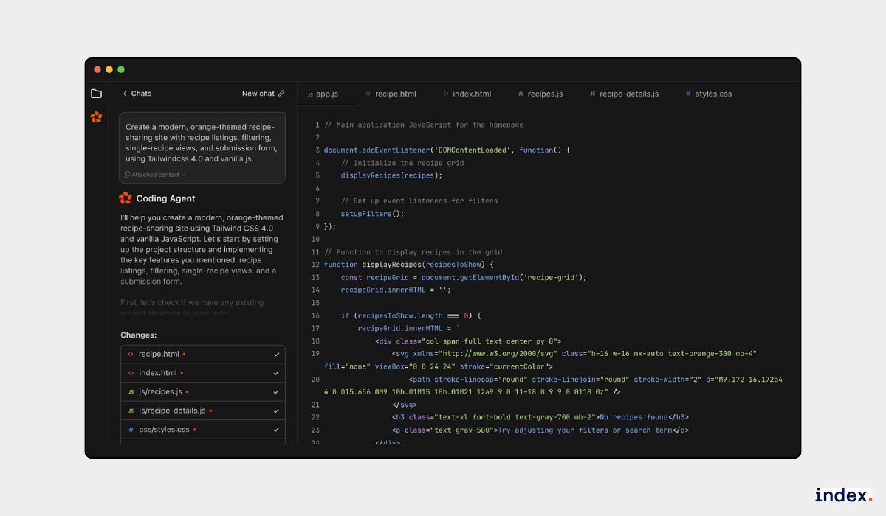Click the New chat pencil icon

coord(281,94)
